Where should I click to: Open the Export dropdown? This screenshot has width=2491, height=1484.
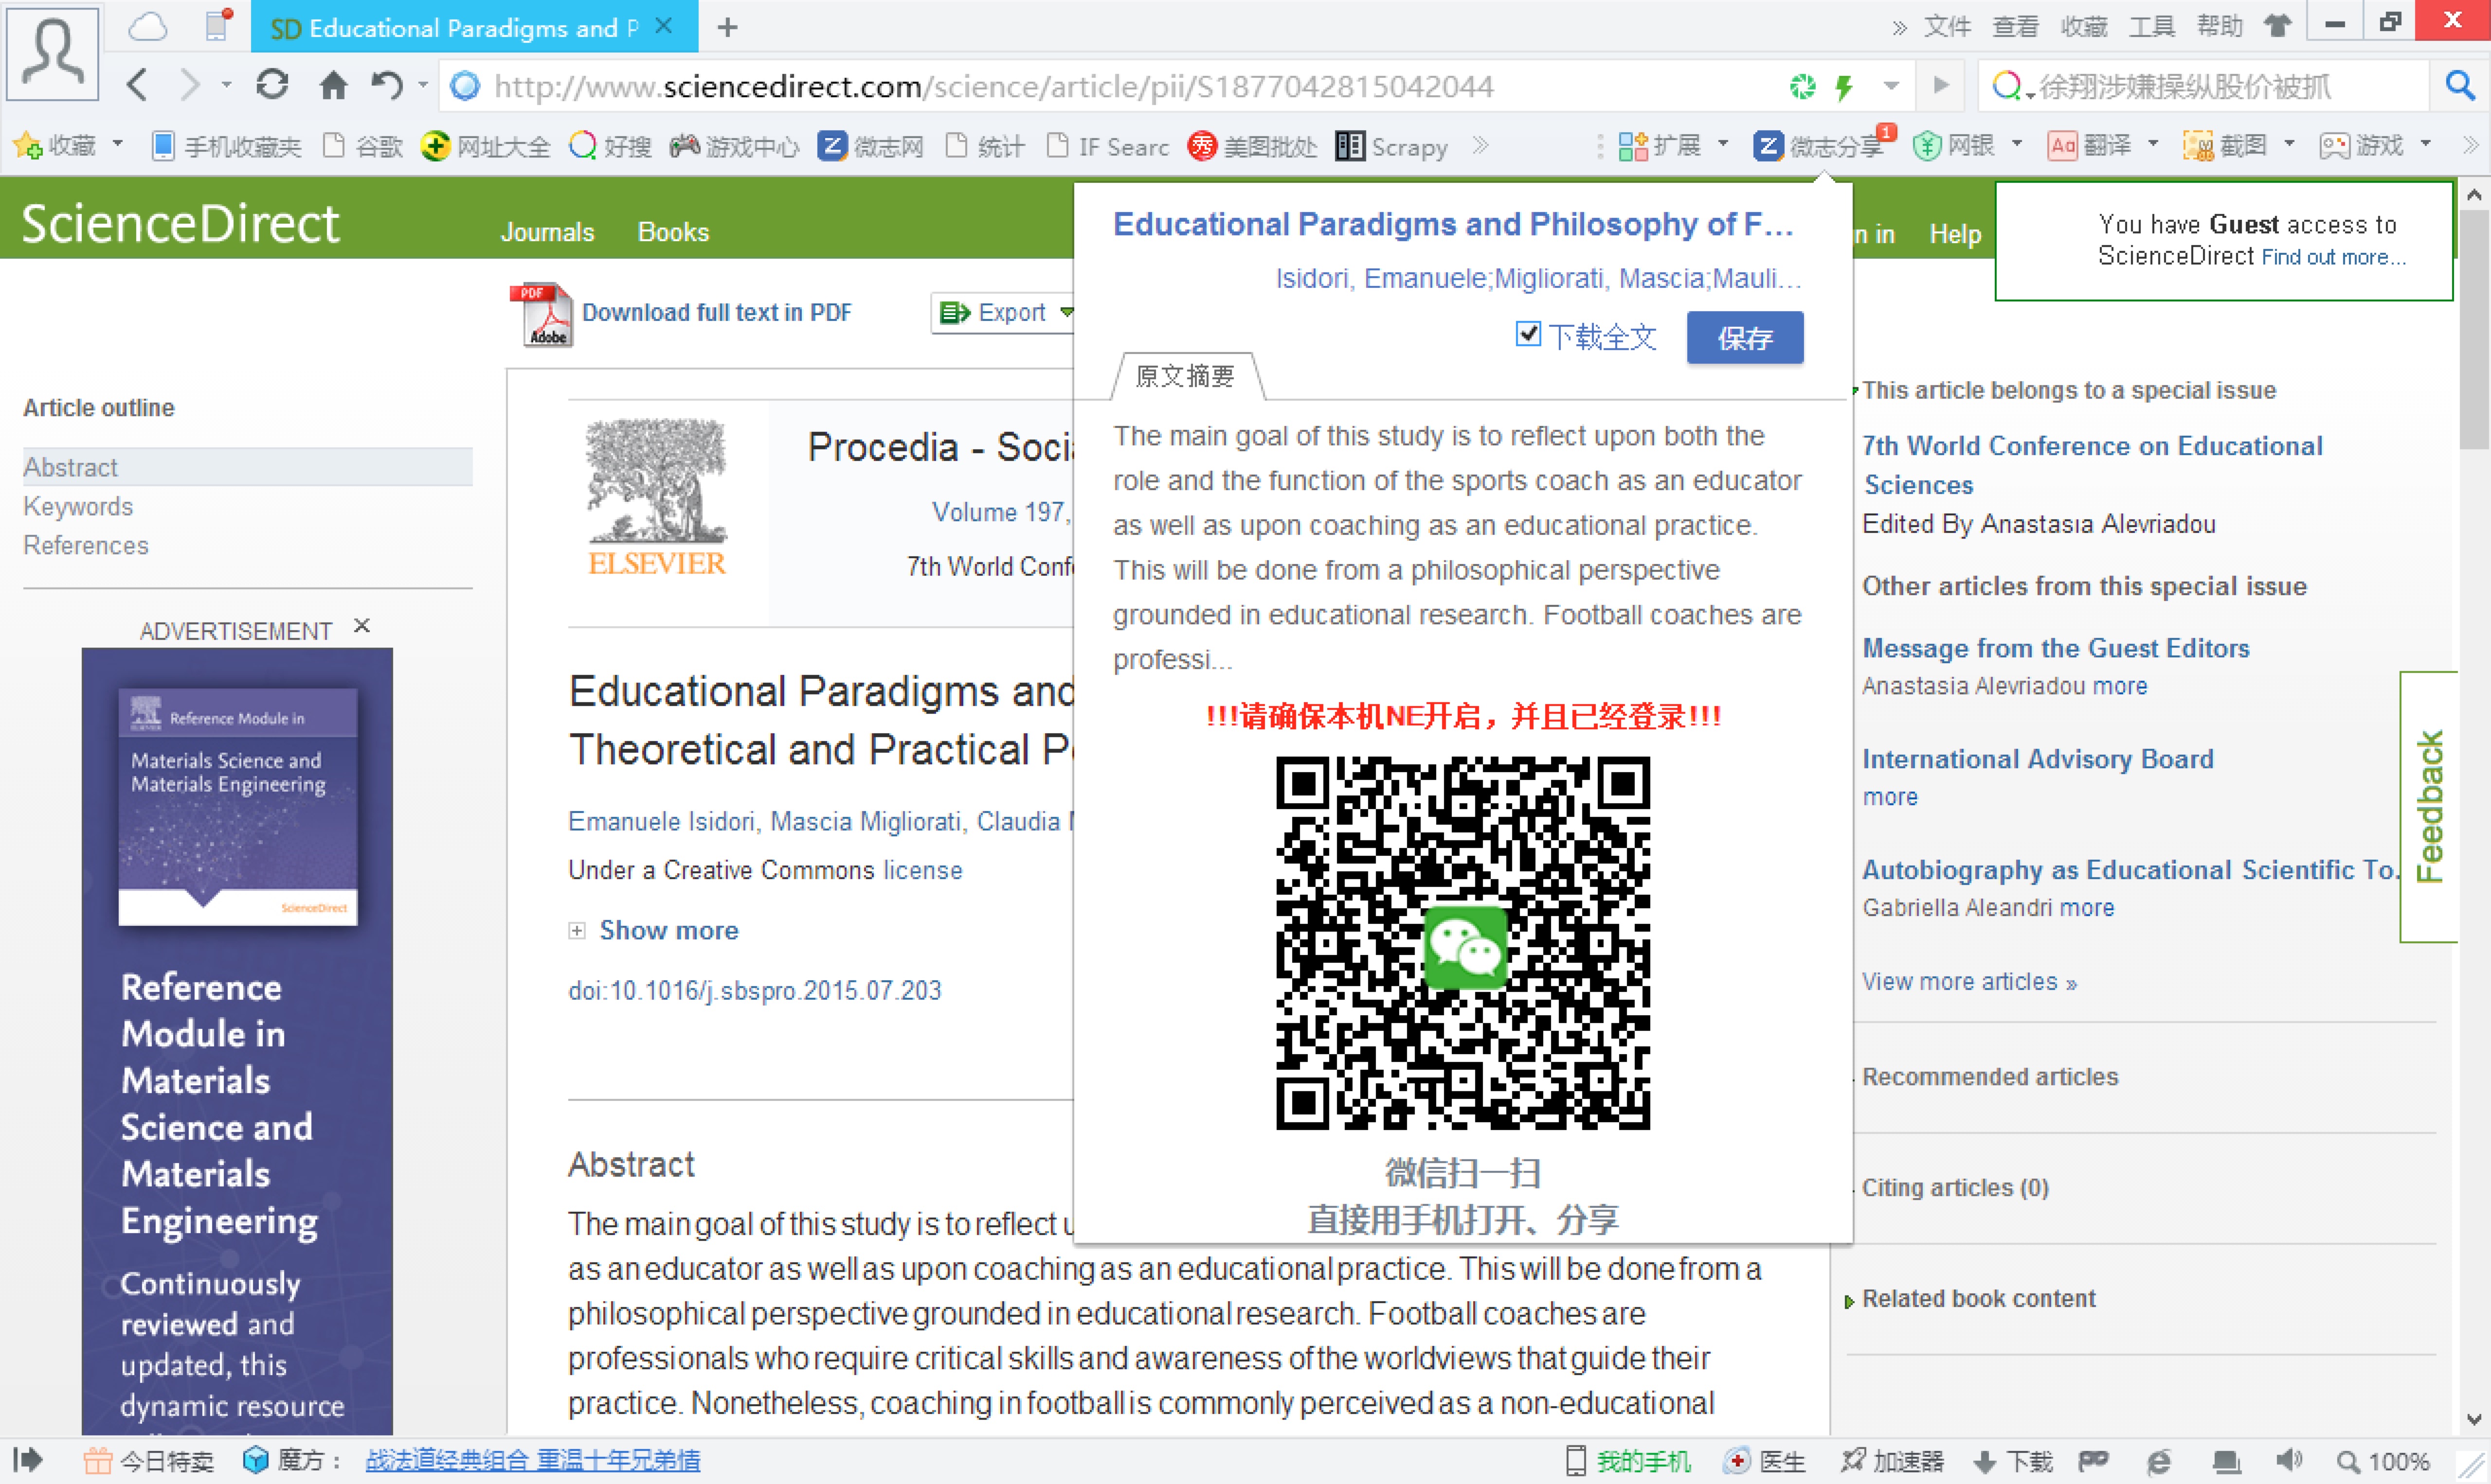(x=1003, y=312)
